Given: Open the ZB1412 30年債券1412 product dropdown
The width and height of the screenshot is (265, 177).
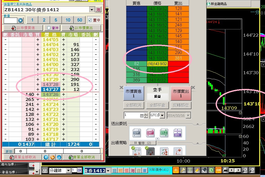Looking at the screenshot, I should click(x=92, y=10).
